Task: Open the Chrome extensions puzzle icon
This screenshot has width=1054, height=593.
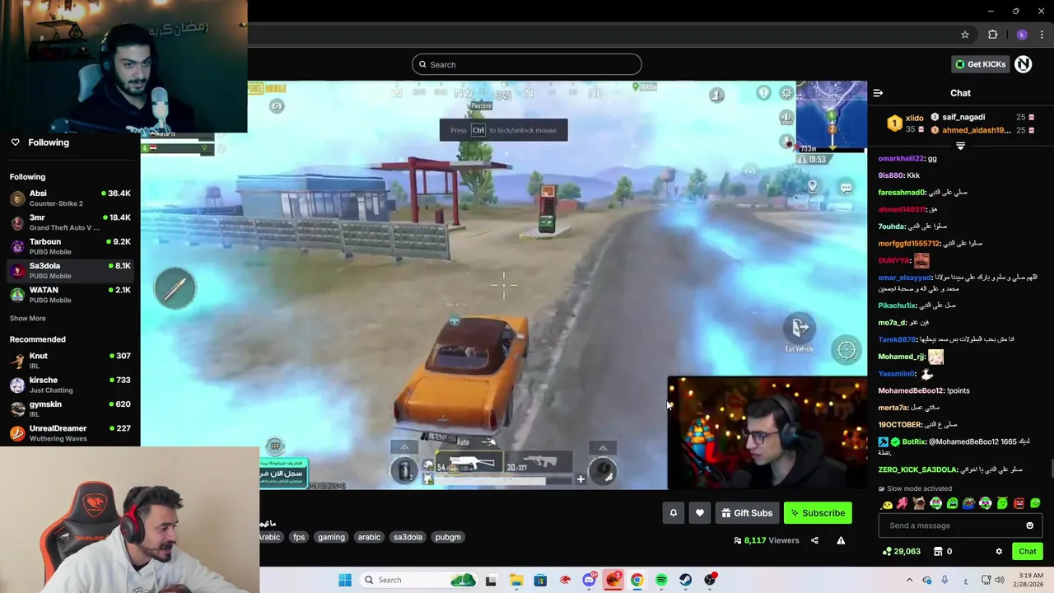Action: point(992,35)
